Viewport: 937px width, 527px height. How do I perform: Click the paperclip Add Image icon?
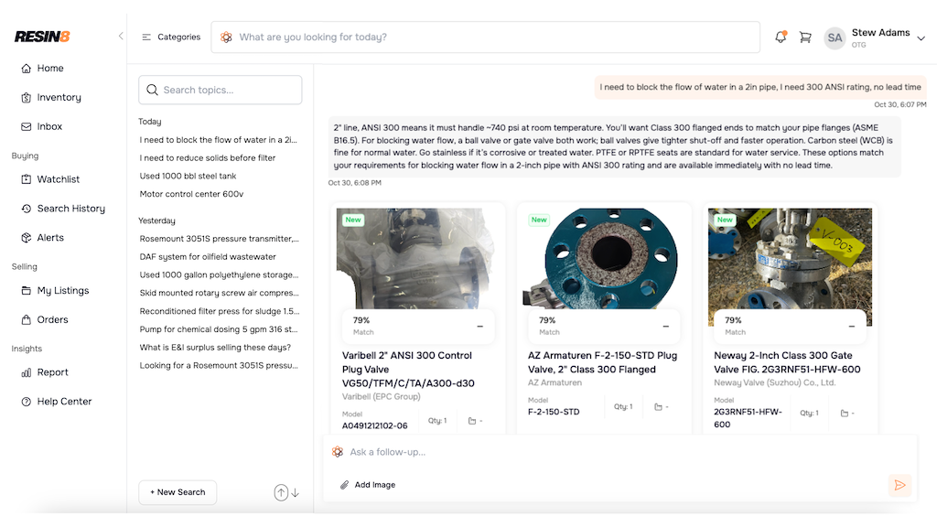tap(345, 485)
